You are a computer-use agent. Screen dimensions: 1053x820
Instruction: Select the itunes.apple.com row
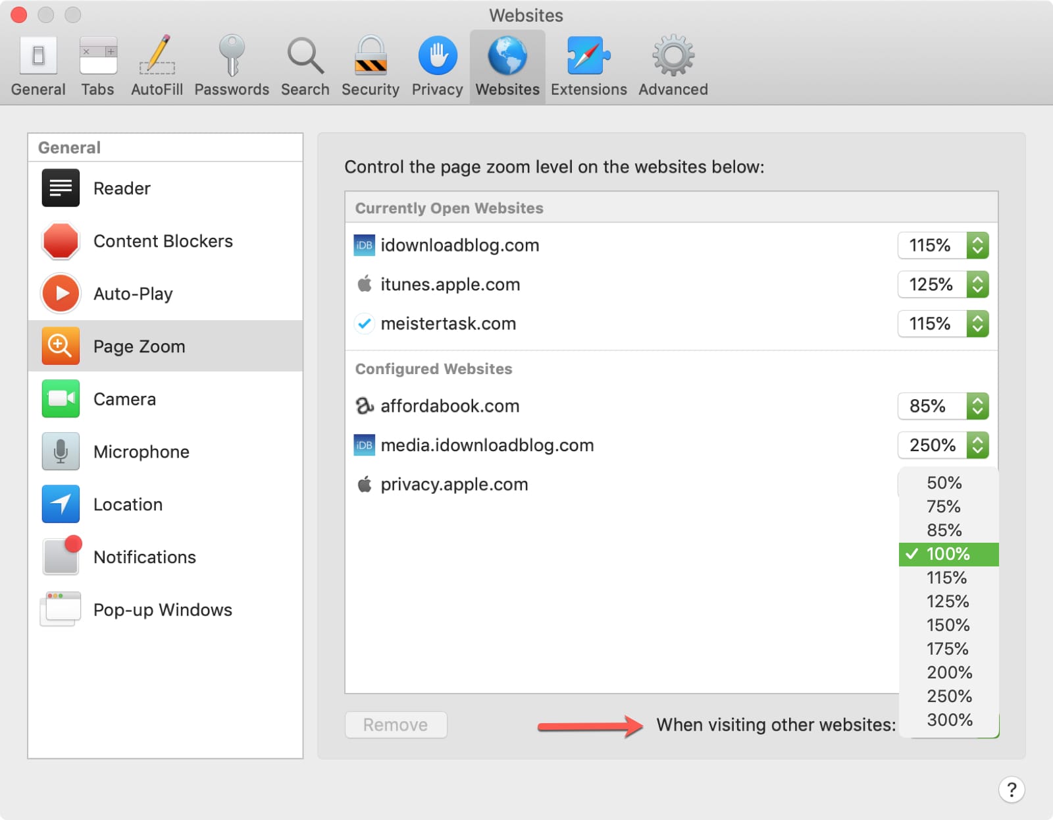(x=671, y=285)
